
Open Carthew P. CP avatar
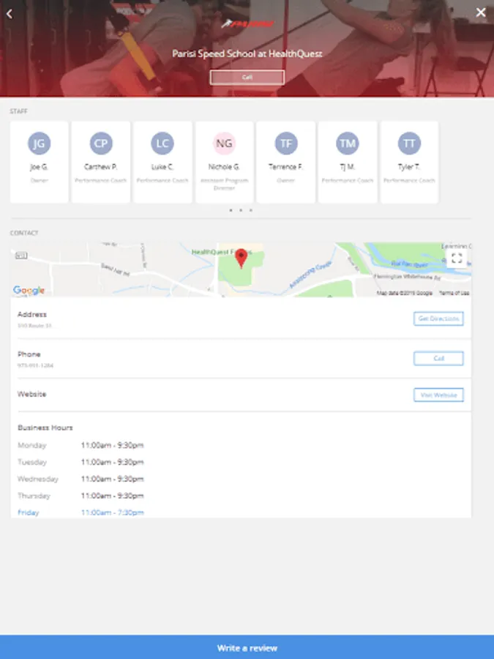(101, 144)
